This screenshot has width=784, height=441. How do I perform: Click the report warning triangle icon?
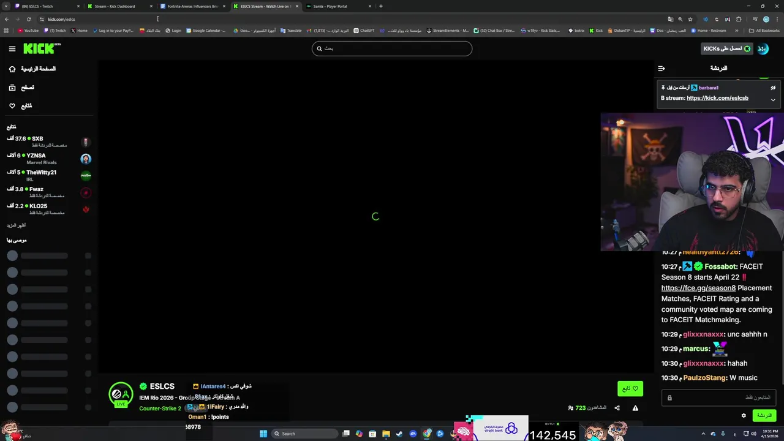(635, 408)
